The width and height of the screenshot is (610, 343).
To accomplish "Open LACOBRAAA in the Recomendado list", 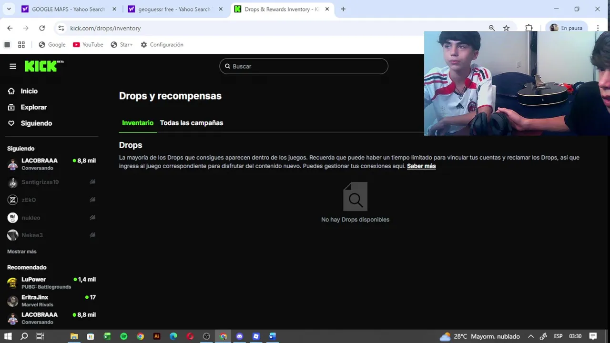I will tap(51, 318).
